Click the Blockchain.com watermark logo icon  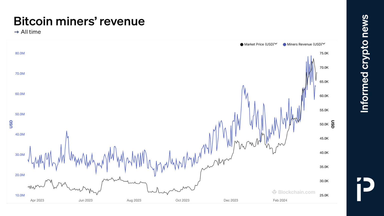274,192
